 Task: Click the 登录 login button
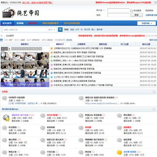(137, 15)
